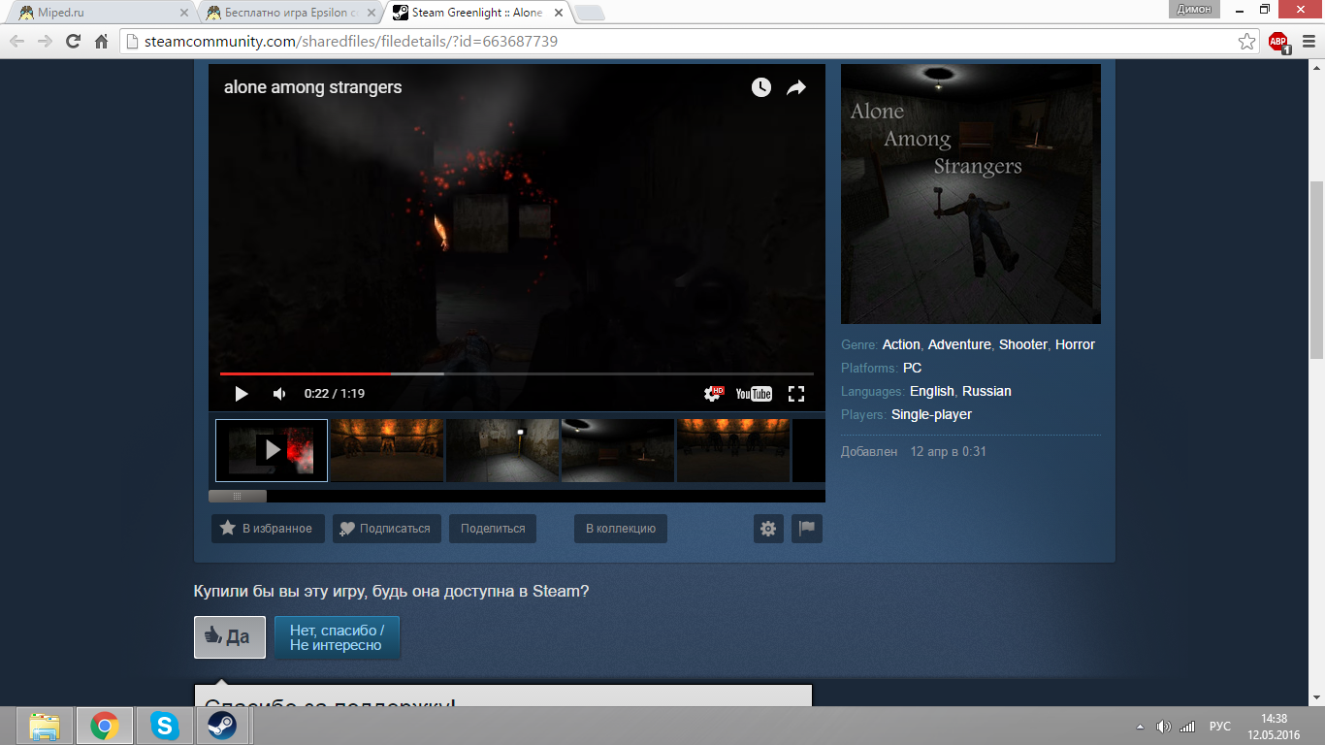This screenshot has height=745, width=1325.
Task: Click the Action genre link
Action: 901,344
